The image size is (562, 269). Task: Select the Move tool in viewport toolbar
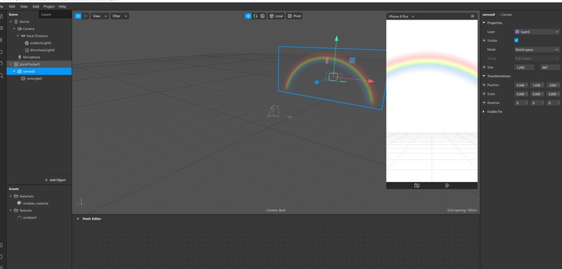248,16
